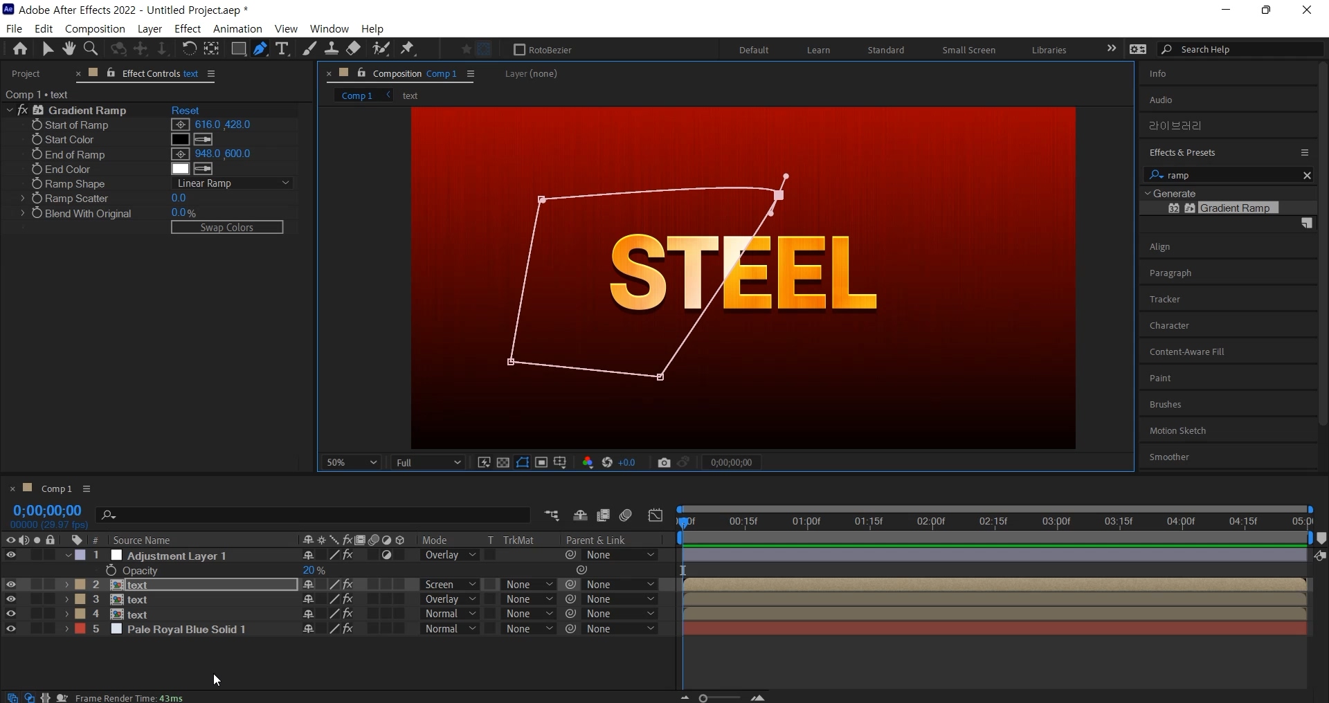This screenshot has height=703, width=1329.
Task: Select the Eraser tool
Action: tap(354, 48)
